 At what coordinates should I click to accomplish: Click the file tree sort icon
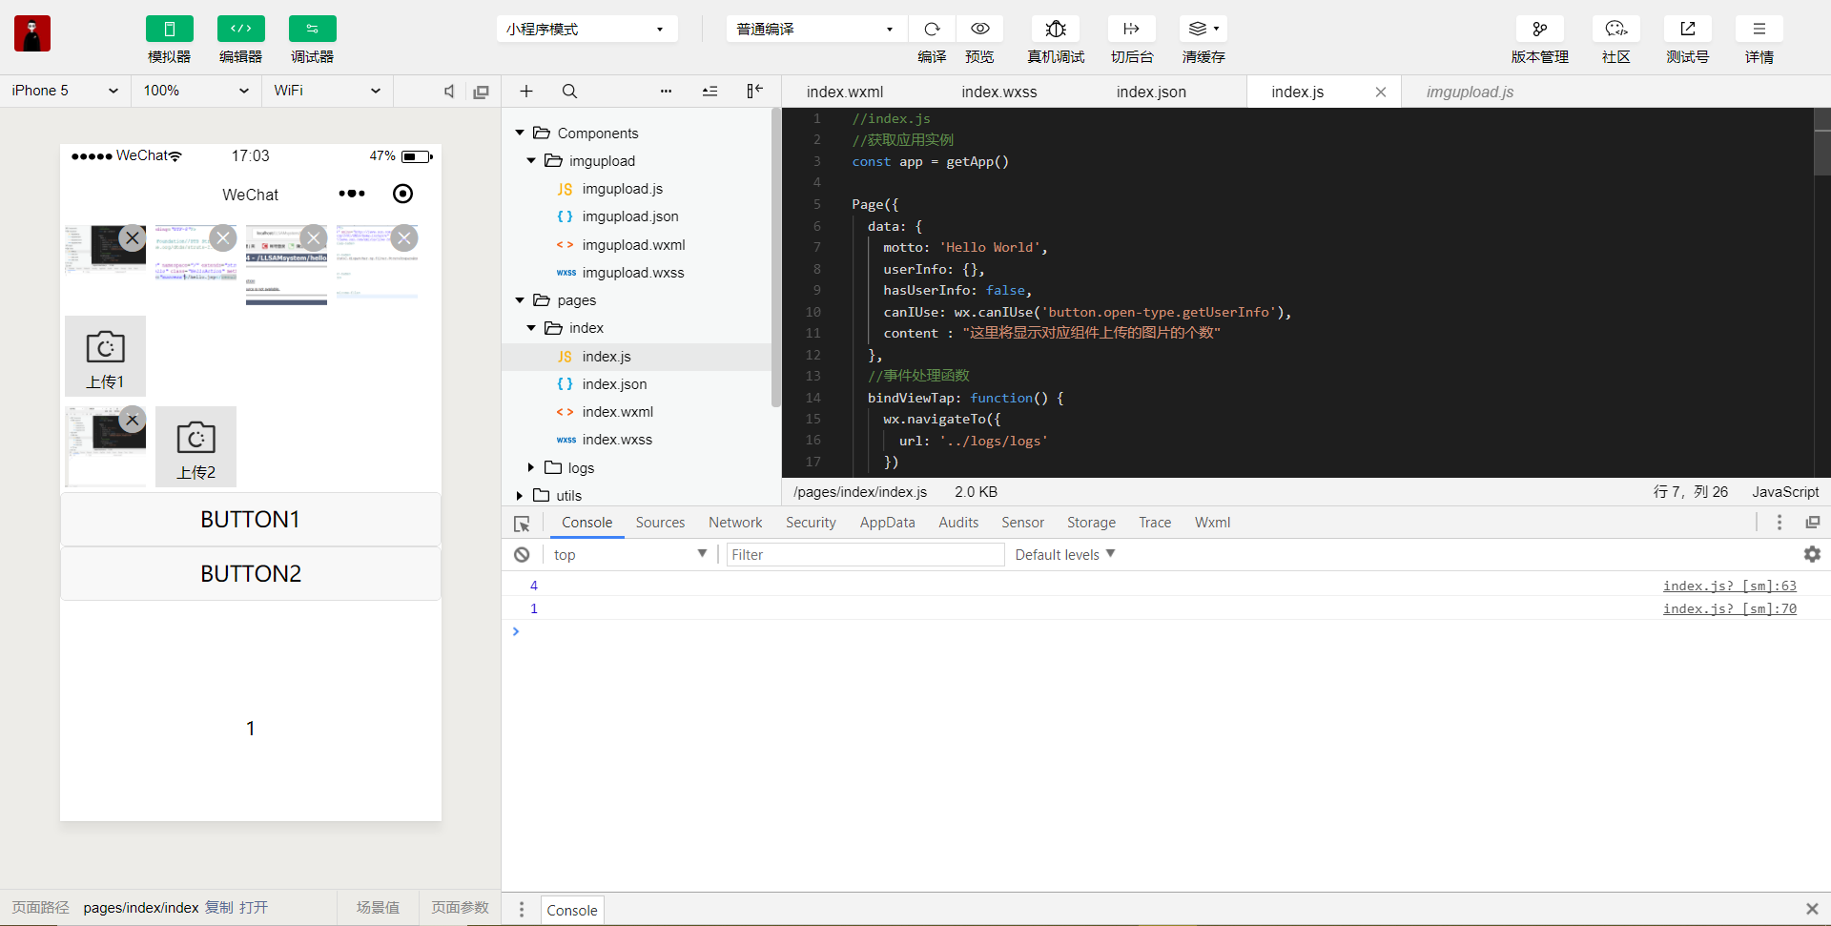coord(710,92)
